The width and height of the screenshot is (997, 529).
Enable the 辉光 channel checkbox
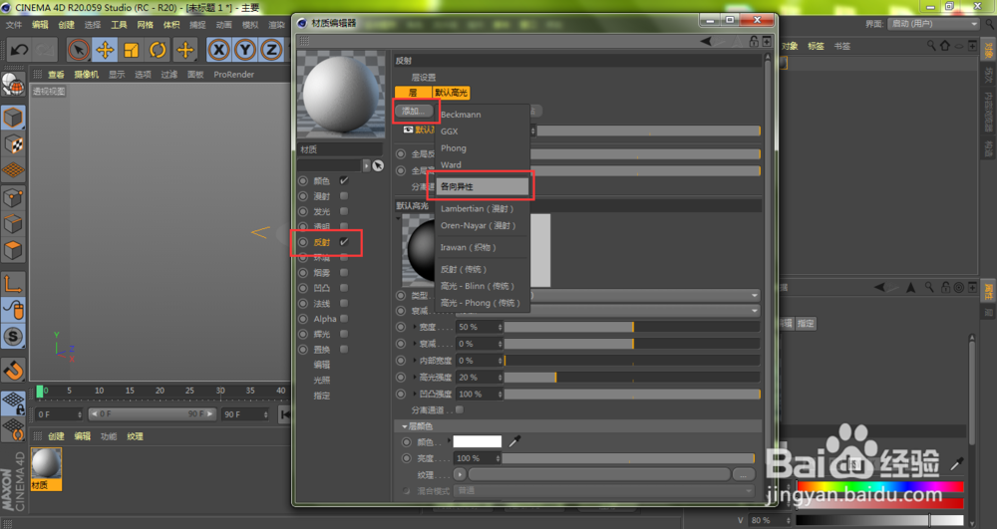coord(344,334)
